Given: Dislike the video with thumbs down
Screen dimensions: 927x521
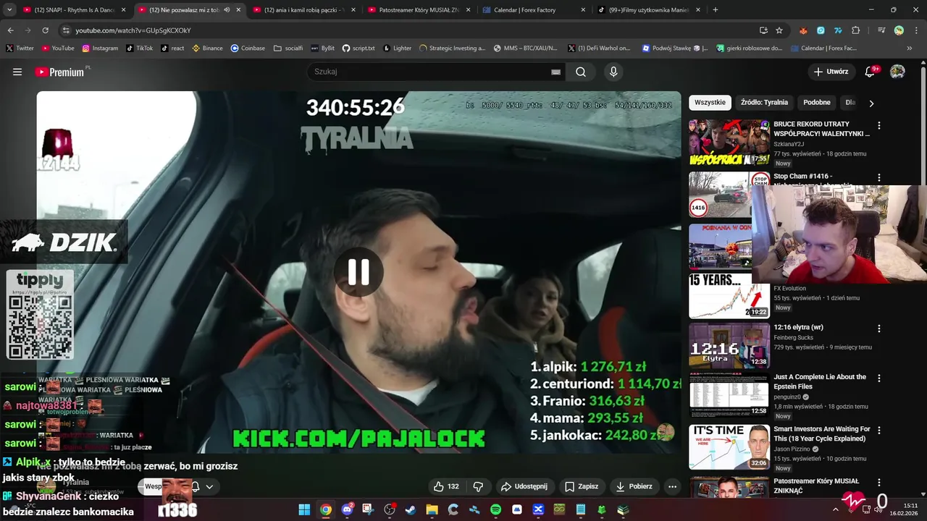Looking at the screenshot, I should coord(478,486).
